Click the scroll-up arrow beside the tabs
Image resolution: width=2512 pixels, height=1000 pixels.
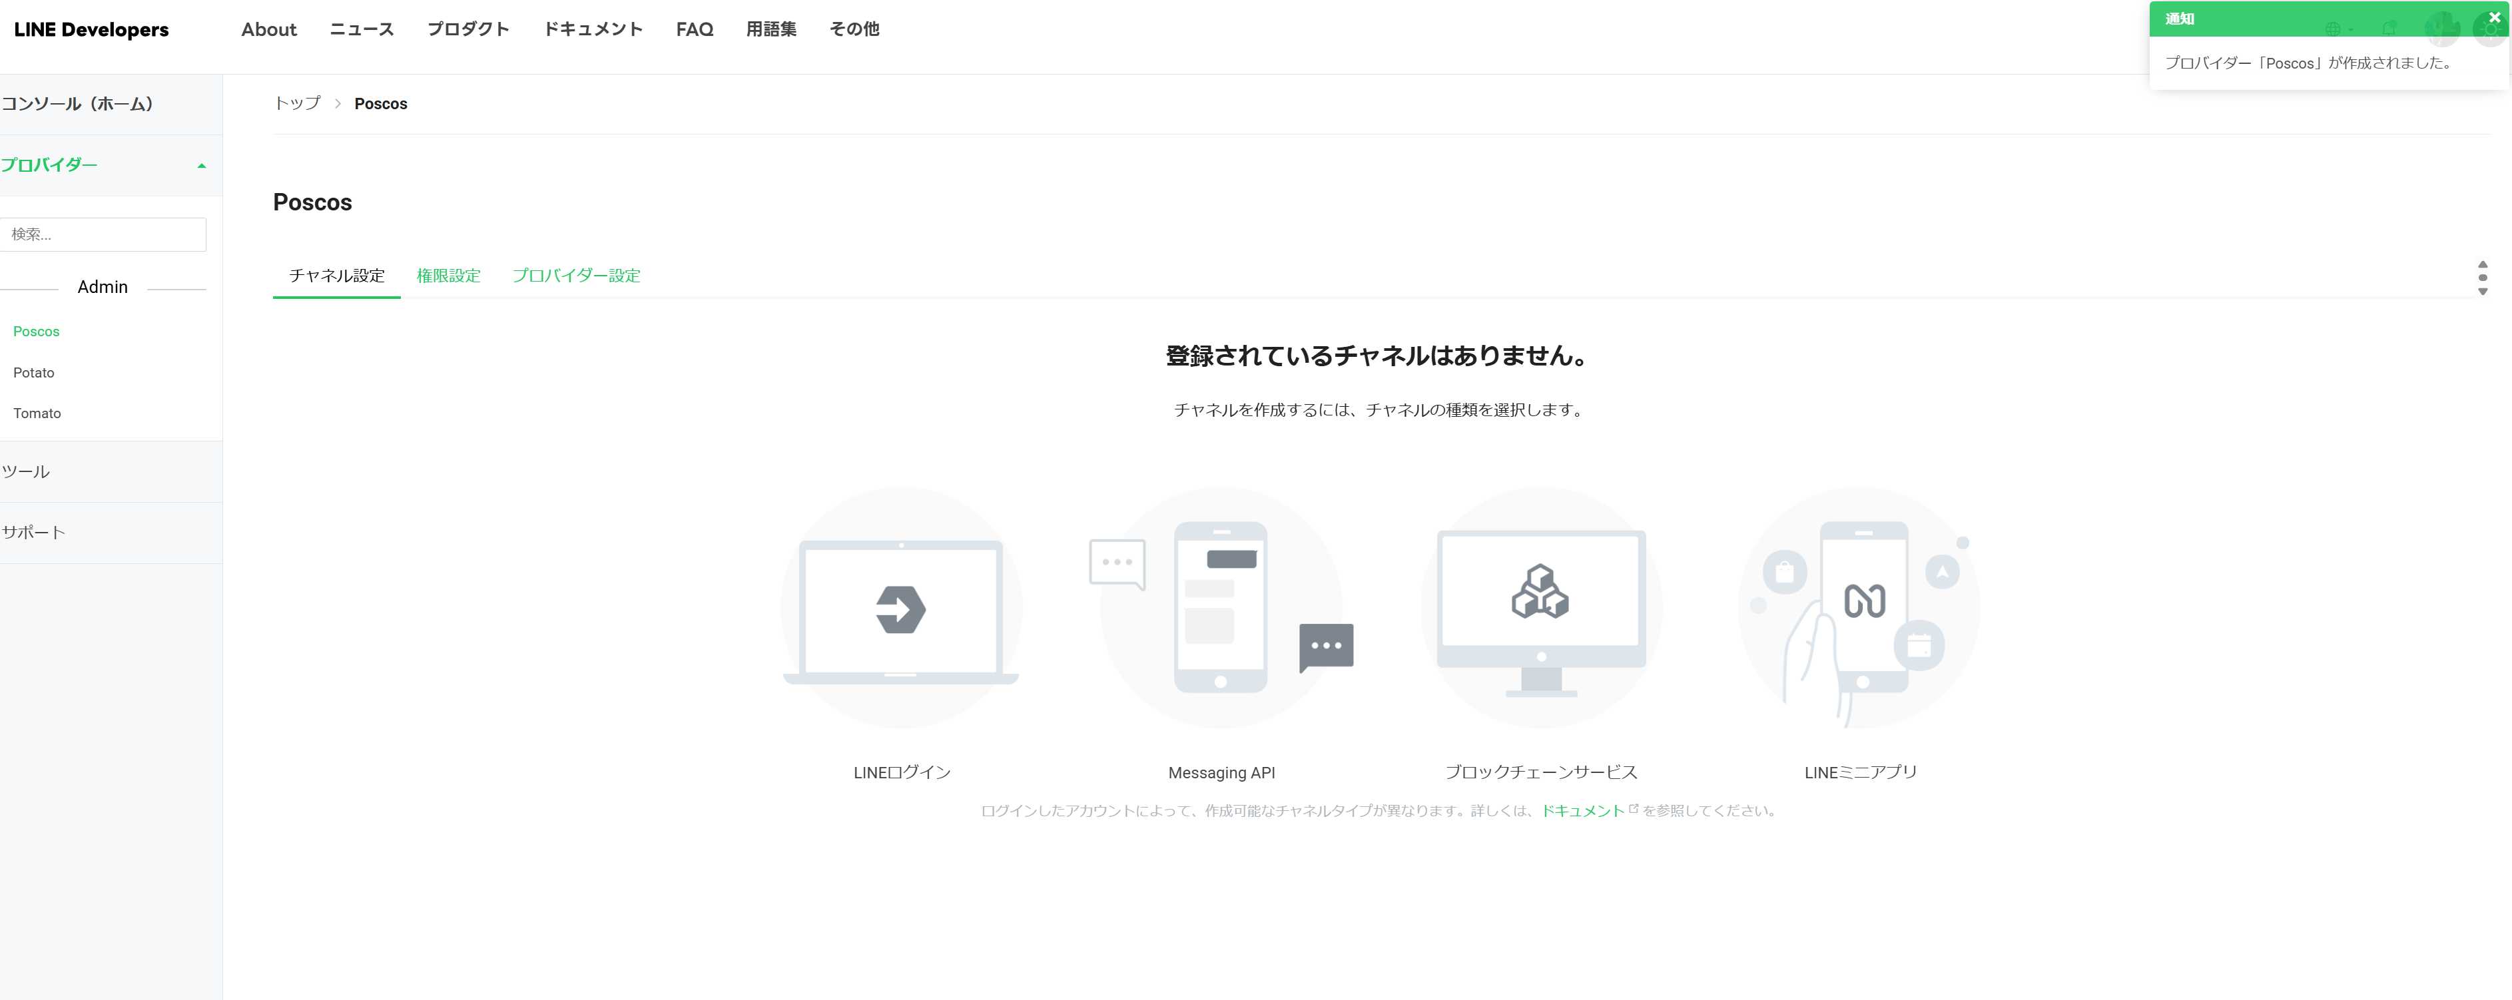(2483, 264)
